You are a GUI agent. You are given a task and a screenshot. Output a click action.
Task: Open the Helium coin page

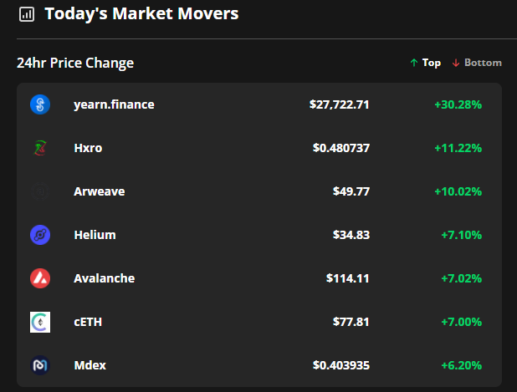pos(95,235)
